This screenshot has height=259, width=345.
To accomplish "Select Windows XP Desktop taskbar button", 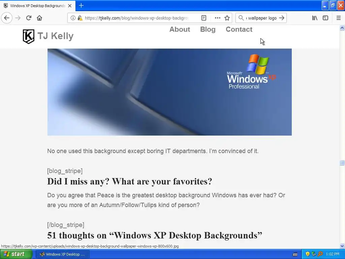I will click(63, 254).
